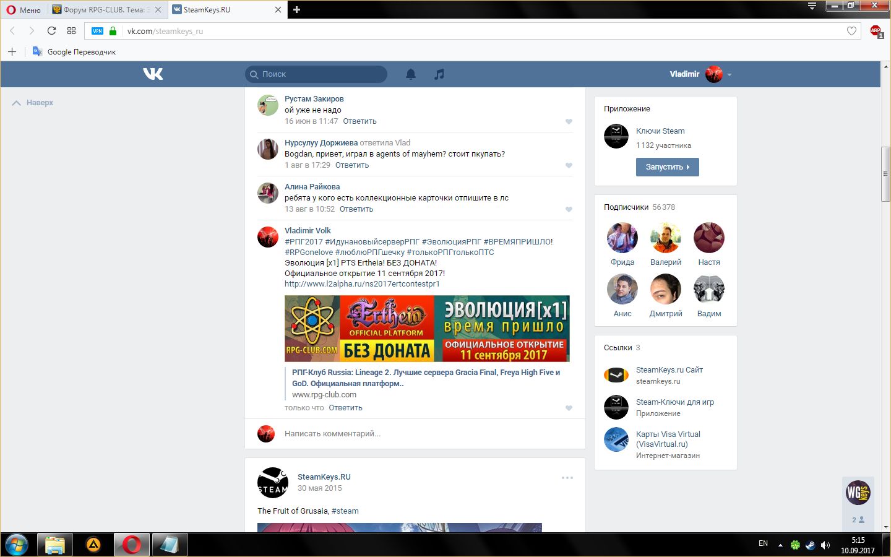This screenshot has width=891, height=557.
Task: Reply to Алина Райкова's comment
Action: click(356, 209)
